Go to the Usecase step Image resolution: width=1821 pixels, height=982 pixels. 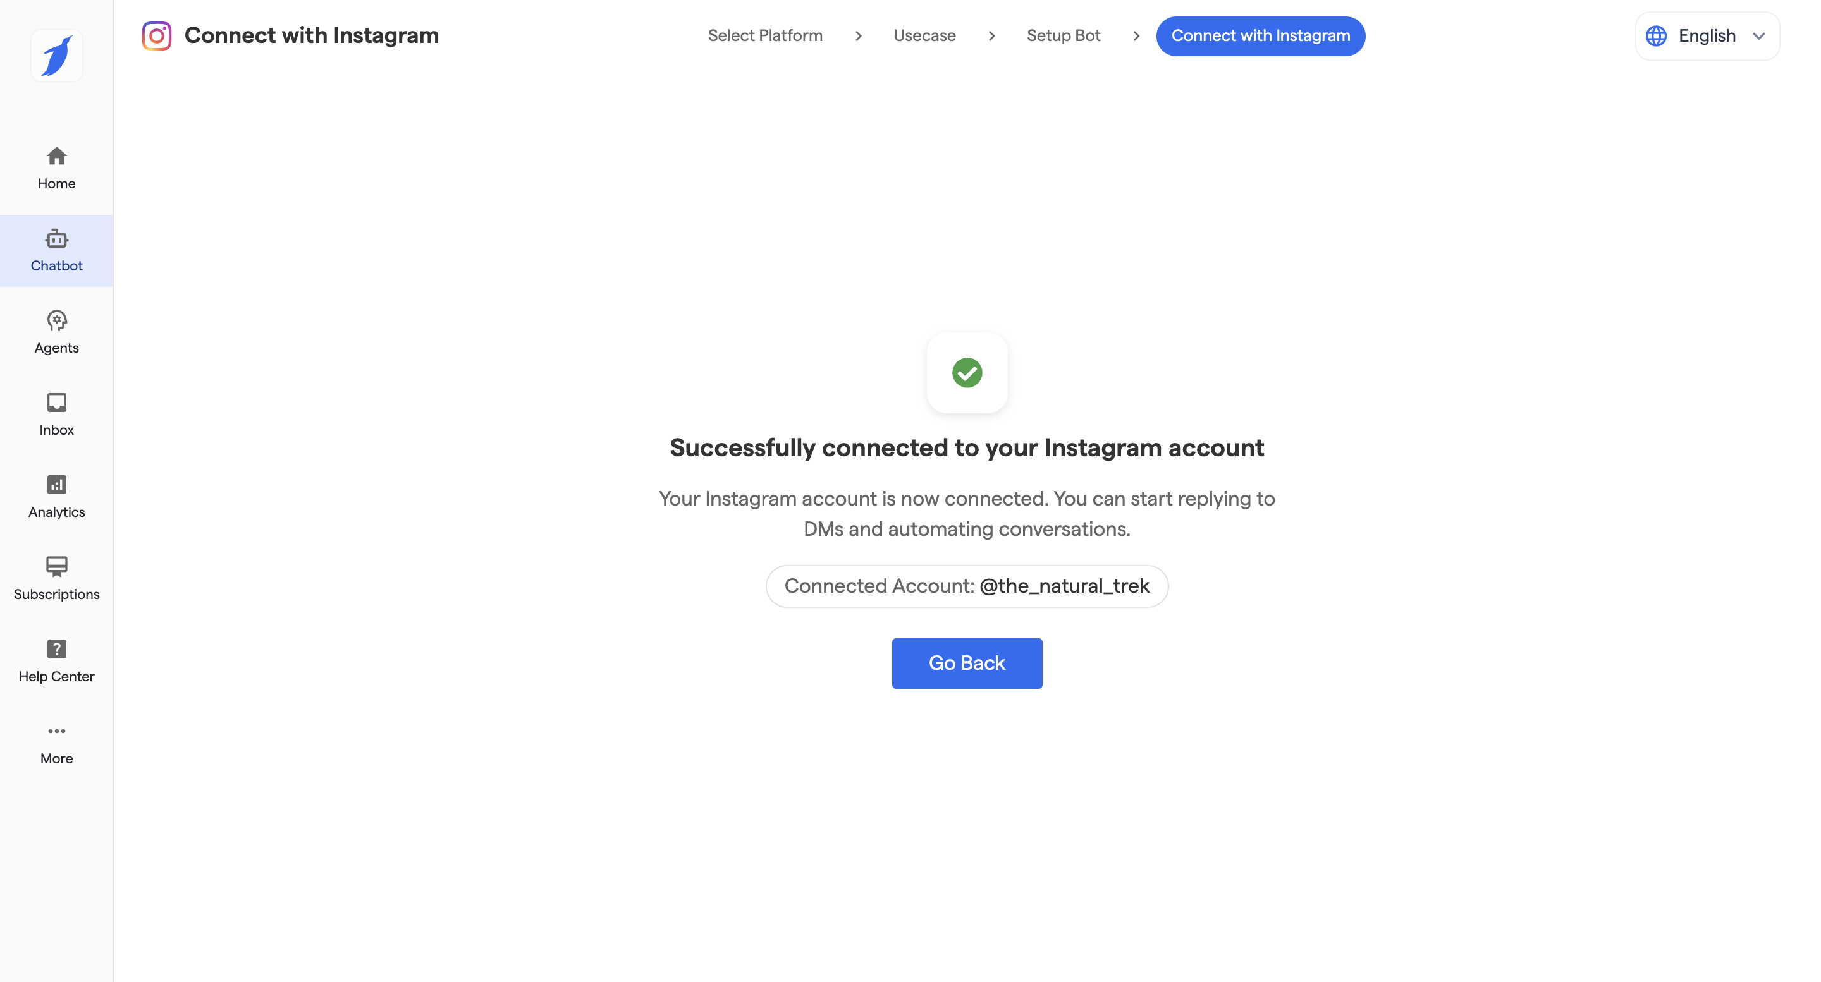924,36
